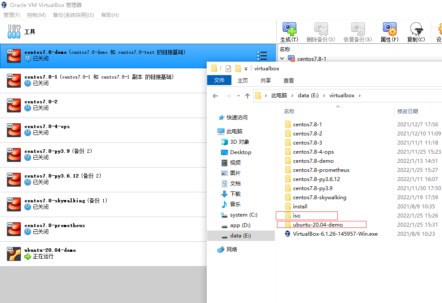Expand chevron after virtualbox in address bar

360,96
